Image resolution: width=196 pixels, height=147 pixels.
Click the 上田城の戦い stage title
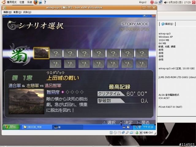[63, 78]
